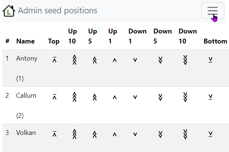This screenshot has height=152, width=229.
Task: Open the Admin seed positions link
Action: (x=58, y=11)
